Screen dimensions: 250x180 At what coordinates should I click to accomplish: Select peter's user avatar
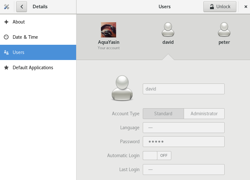224,30
